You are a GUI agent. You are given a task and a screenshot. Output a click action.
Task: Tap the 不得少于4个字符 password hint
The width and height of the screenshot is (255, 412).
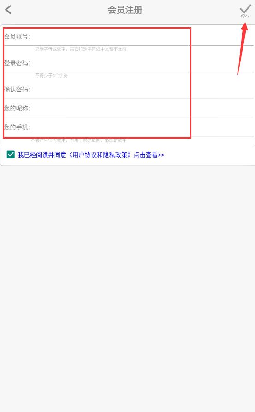coord(52,75)
